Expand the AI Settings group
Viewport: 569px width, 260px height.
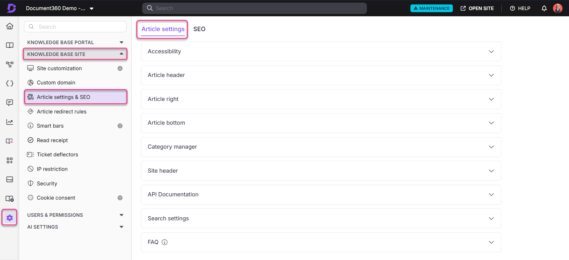pyautogui.click(x=75, y=227)
